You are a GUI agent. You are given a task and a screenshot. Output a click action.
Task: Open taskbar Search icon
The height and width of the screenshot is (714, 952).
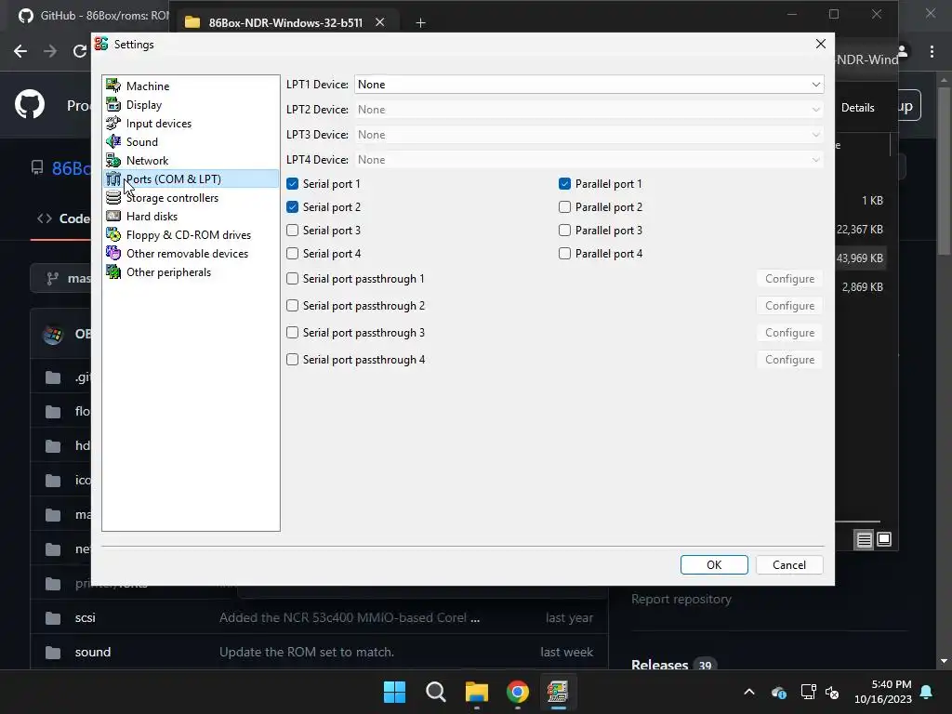pyautogui.click(x=435, y=692)
